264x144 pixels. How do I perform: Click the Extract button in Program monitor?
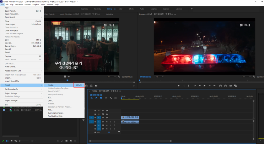click(x=225, y=86)
